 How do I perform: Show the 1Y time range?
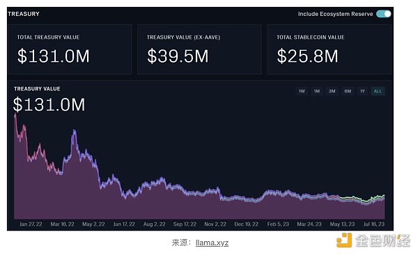click(x=362, y=91)
